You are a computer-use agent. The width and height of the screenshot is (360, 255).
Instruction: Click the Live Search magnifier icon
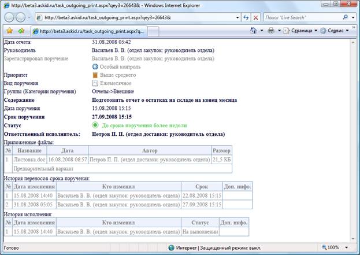click(345, 17)
